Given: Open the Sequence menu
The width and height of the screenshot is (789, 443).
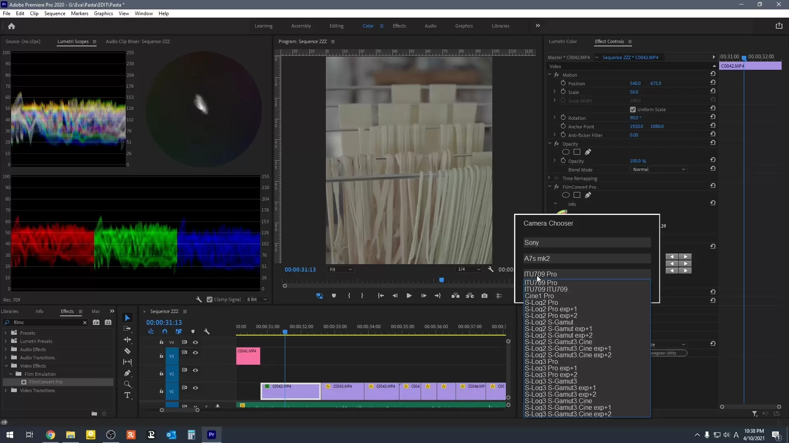Looking at the screenshot, I should coord(55,14).
